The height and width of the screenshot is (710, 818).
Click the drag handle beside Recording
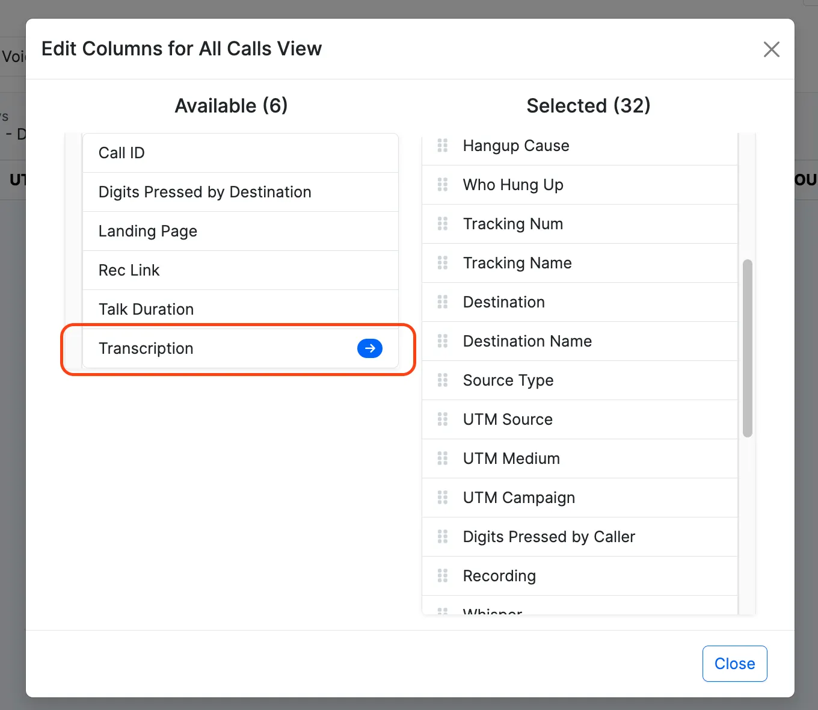(x=443, y=576)
